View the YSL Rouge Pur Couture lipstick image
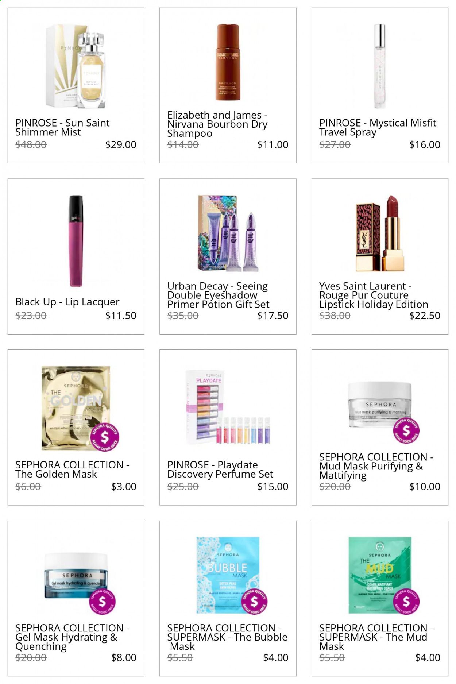Image resolution: width=456 pixels, height=684 pixels. pos(380,233)
